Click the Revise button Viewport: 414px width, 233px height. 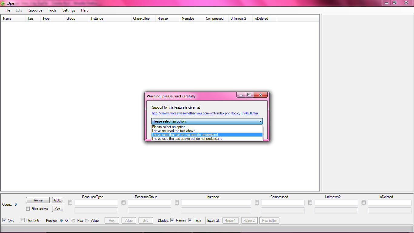38,200
